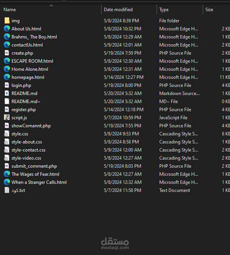
Task: Select the Edge icon next to contactUs.html
Action: (x=7, y=45)
